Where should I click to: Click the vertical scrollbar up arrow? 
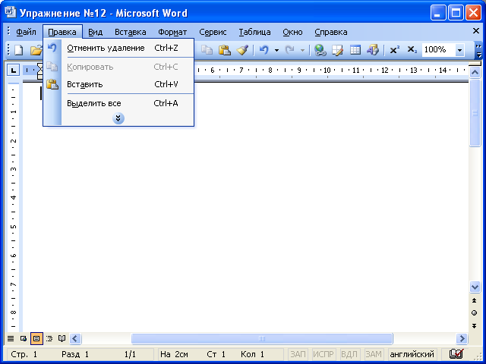point(475,73)
